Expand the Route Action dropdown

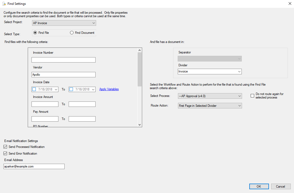point(210,106)
